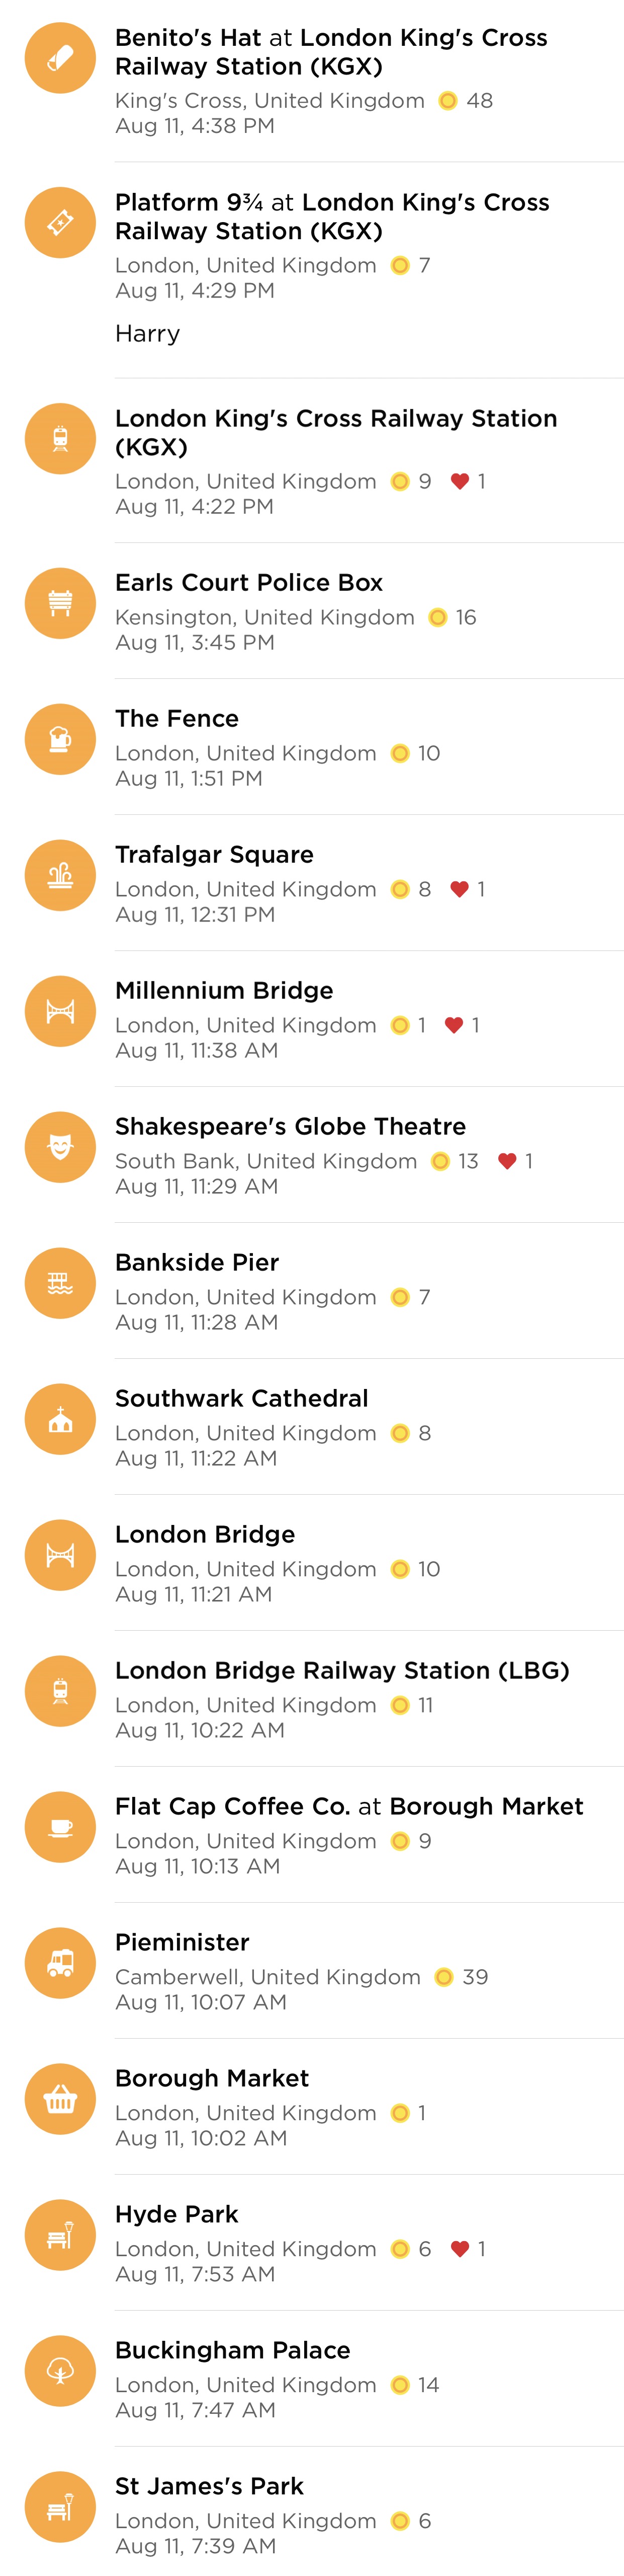Tap the coin icon on Benito's Hat
The height and width of the screenshot is (2576, 624).
click(x=449, y=101)
